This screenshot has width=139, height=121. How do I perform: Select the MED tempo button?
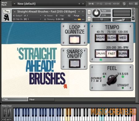123,38
